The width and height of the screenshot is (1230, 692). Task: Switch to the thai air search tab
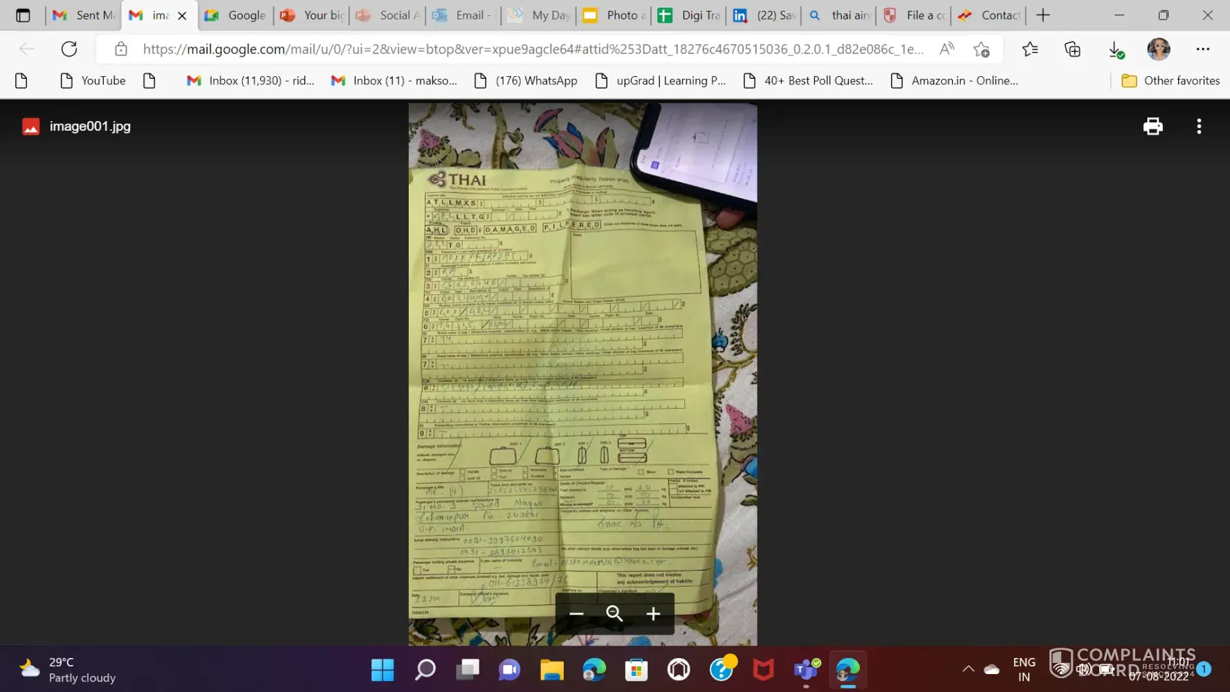[841, 15]
